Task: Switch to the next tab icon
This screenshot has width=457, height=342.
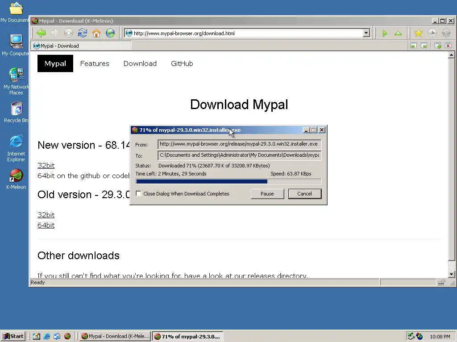Action: [x=424, y=46]
